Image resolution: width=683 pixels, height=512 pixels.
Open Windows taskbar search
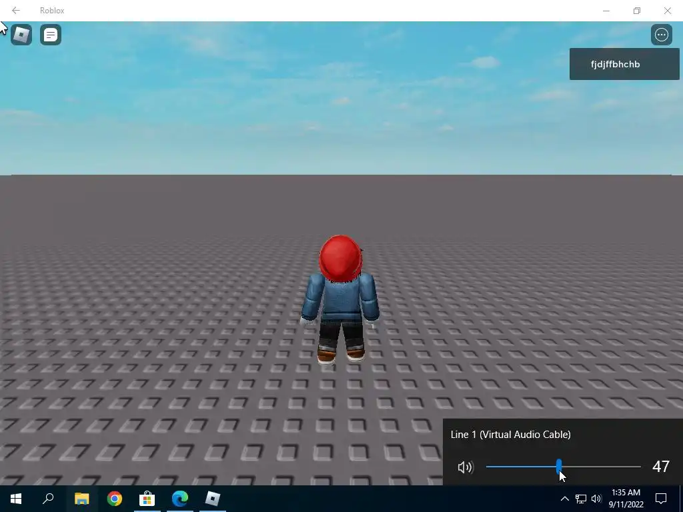(x=48, y=499)
